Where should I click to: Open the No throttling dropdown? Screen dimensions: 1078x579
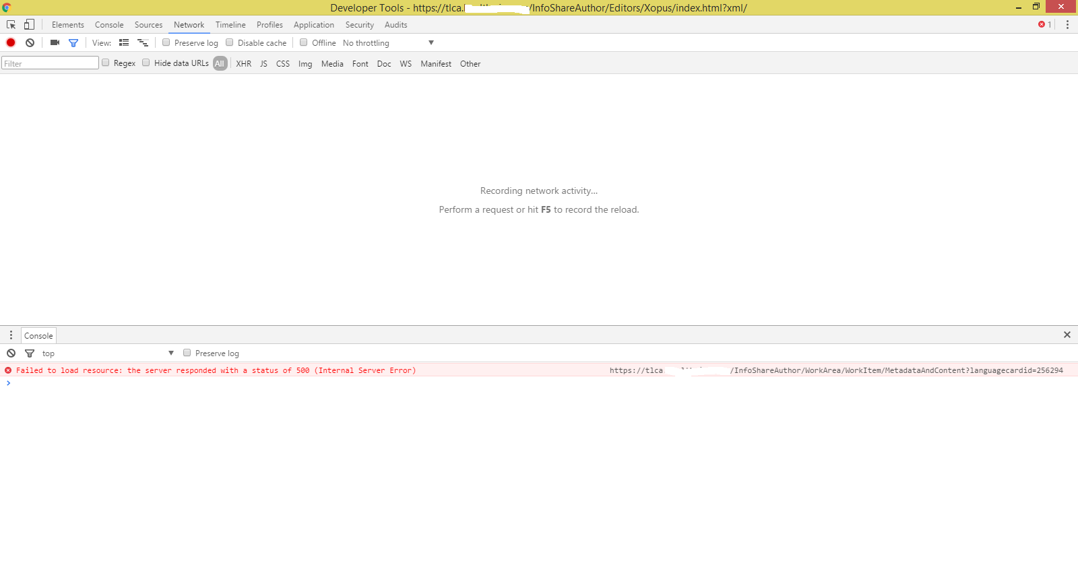click(x=388, y=43)
